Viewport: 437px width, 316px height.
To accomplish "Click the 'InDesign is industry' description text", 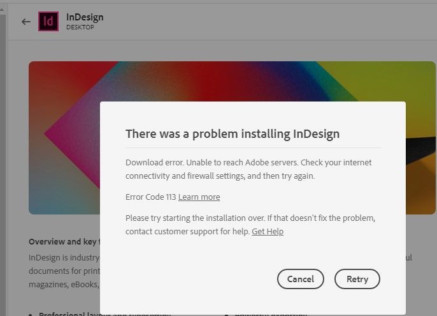I will tap(64, 257).
